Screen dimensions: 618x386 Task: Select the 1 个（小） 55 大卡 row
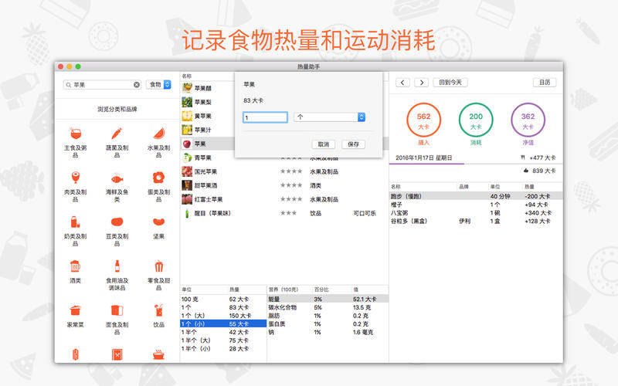point(223,323)
